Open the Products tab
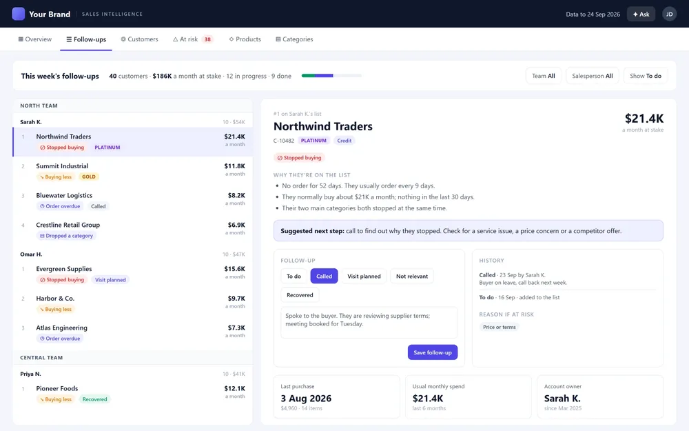The height and width of the screenshot is (431, 689). (x=245, y=39)
